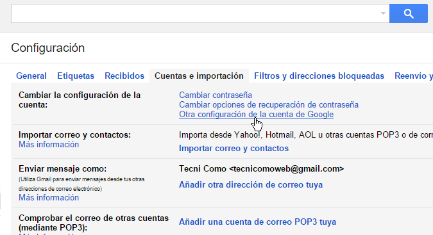Click Añadir una cuenta de correo POP3 tuya
Screen dimensions: 433x235
257,222
